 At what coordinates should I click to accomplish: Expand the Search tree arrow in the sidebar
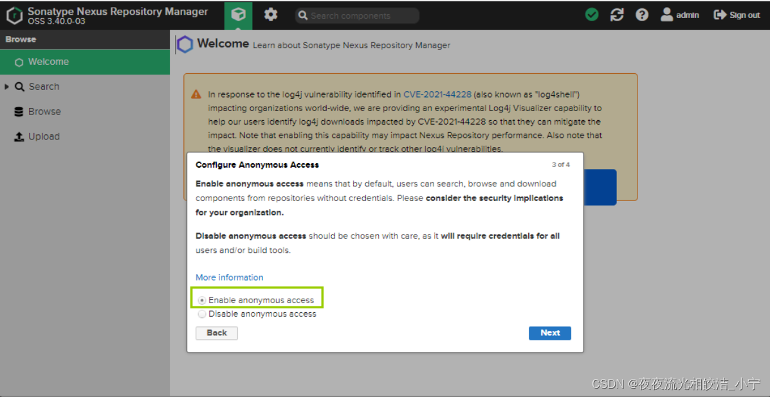6,87
